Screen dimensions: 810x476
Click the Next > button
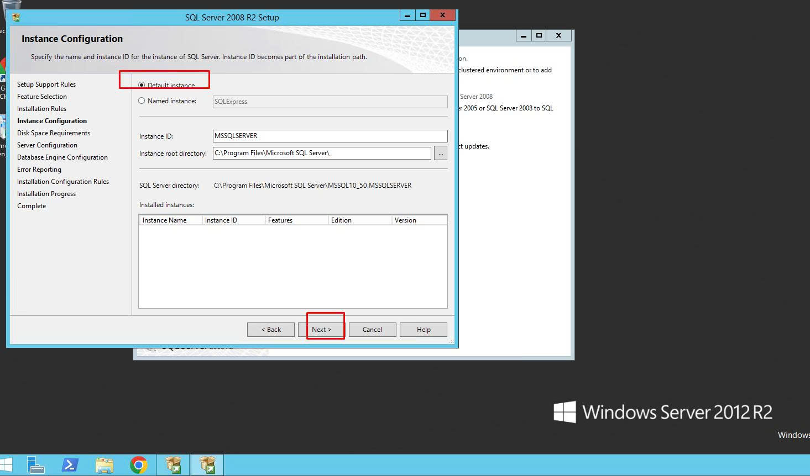(x=321, y=330)
